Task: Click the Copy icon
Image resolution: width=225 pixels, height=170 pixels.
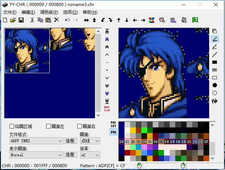Action: pos(40,20)
